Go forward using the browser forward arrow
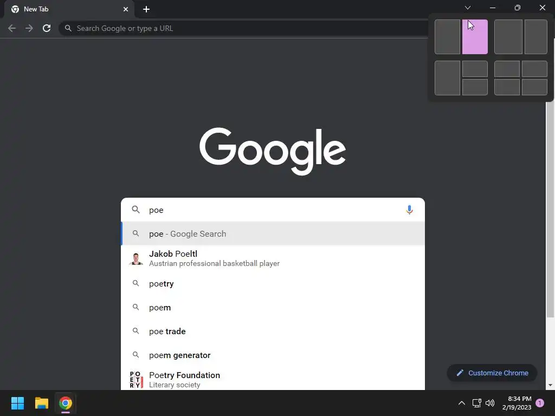 [x=29, y=28]
